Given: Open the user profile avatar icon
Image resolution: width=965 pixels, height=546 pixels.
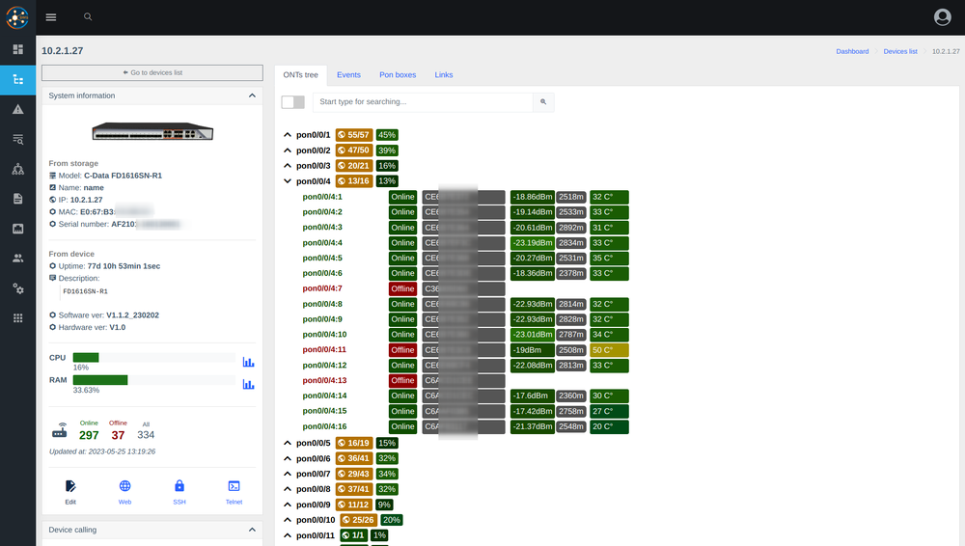Looking at the screenshot, I should 942,17.
